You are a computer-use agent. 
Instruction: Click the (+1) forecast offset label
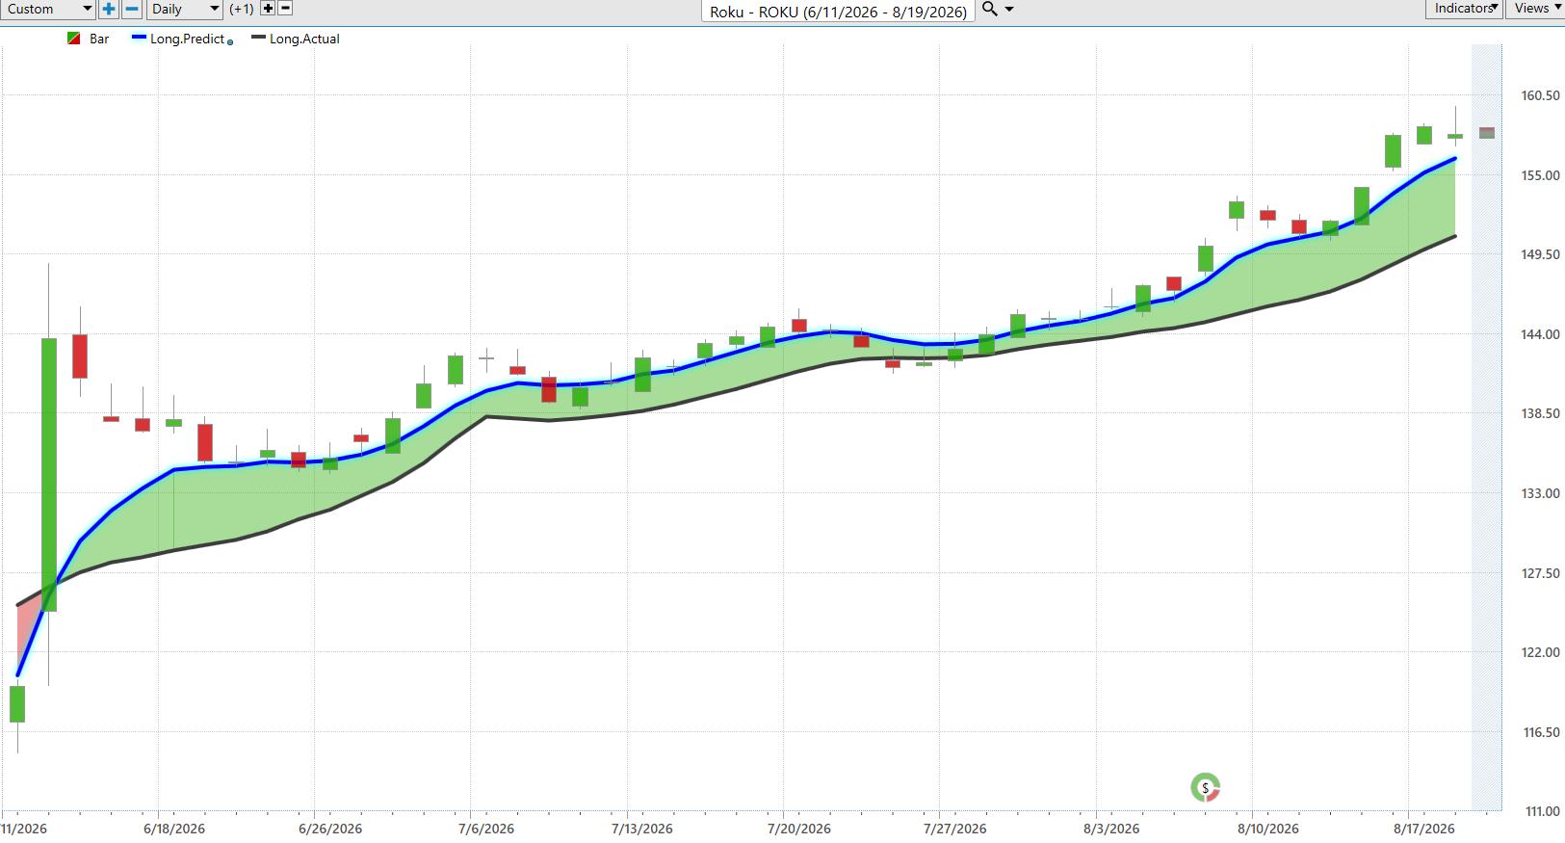click(242, 9)
